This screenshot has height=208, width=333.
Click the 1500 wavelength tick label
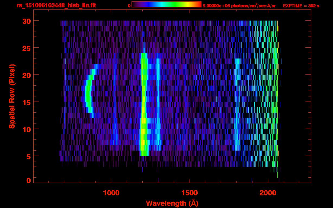[x=190, y=193]
